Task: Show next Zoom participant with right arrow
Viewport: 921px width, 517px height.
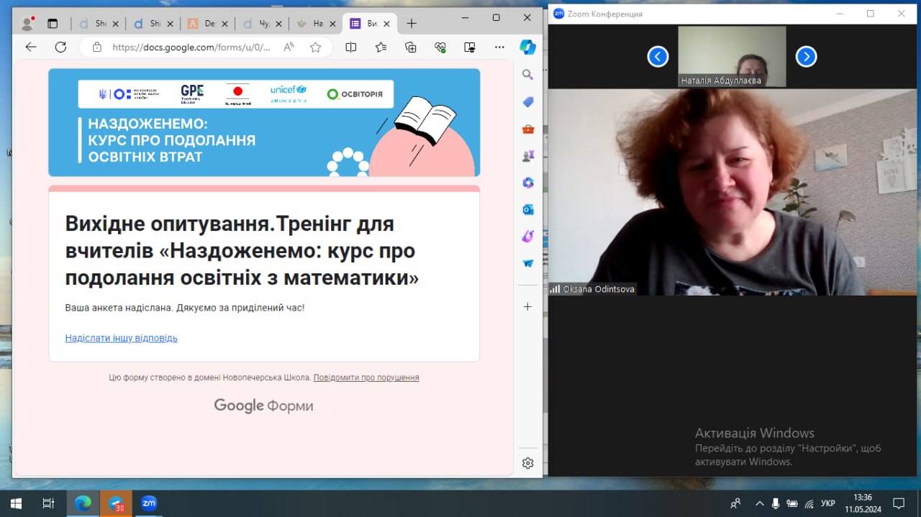Action: point(806,57)
